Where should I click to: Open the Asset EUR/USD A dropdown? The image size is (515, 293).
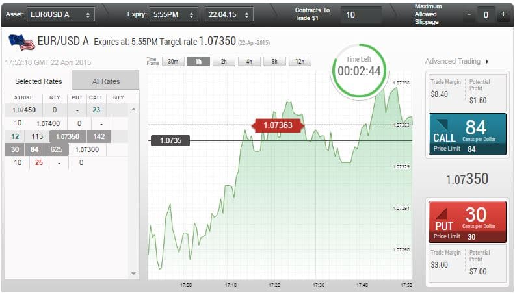tap(61, 14)
